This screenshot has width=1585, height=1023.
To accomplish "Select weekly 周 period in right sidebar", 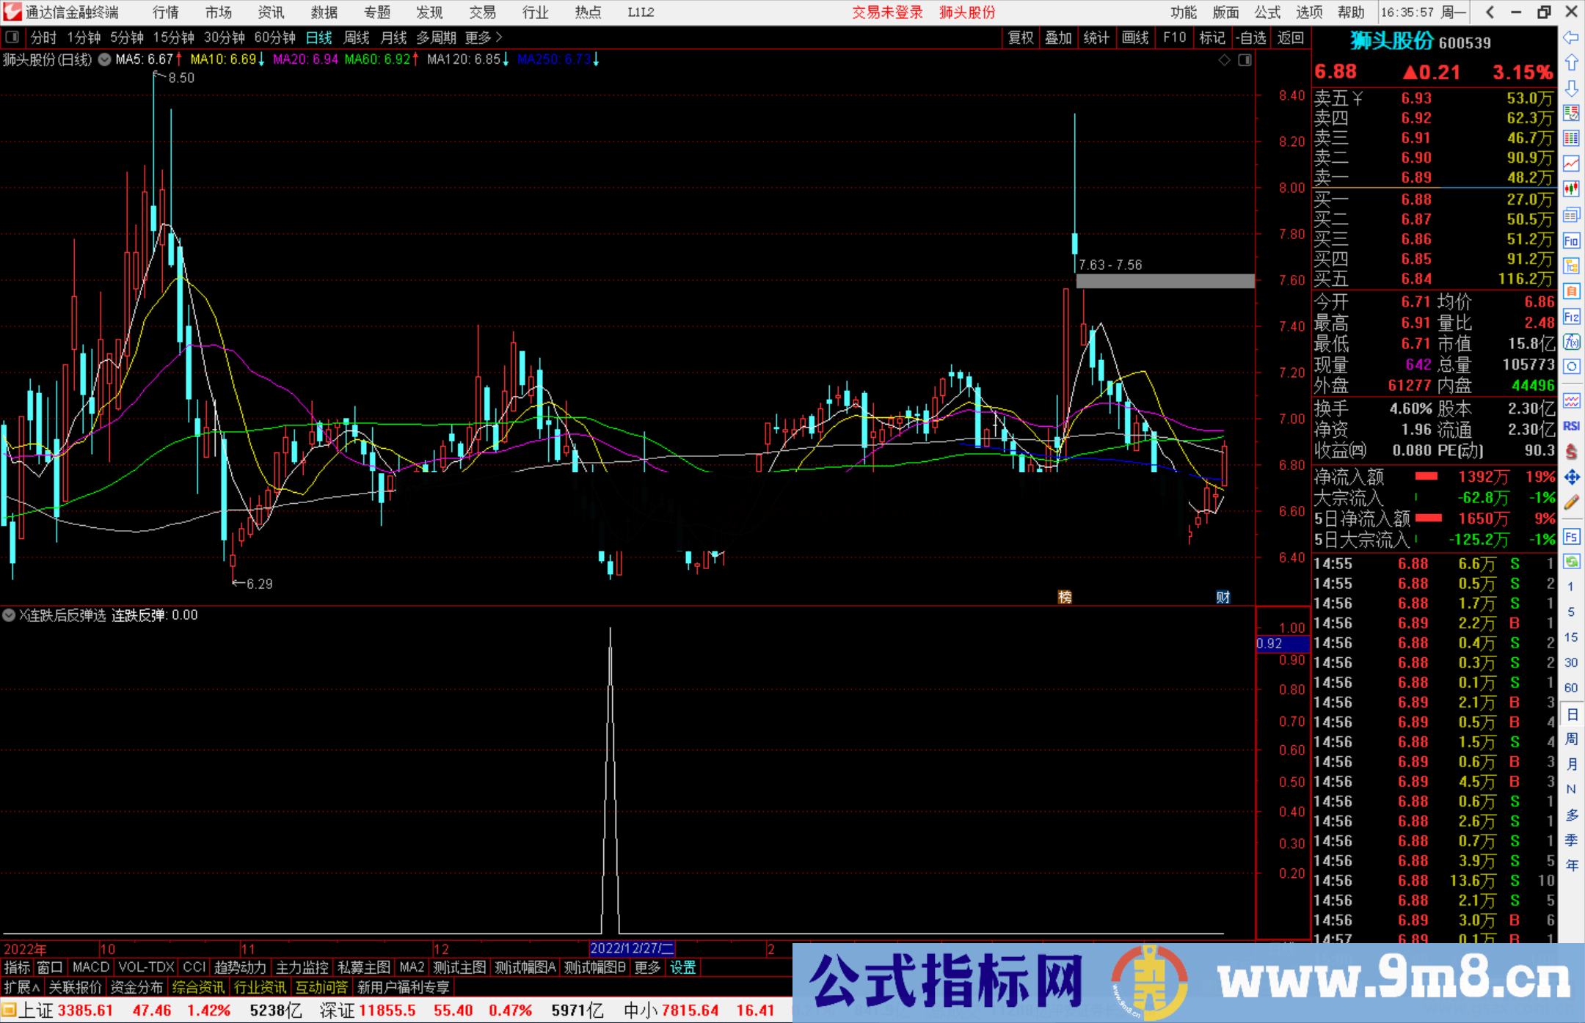I will pyautogui.click(x=1571, y=739).
